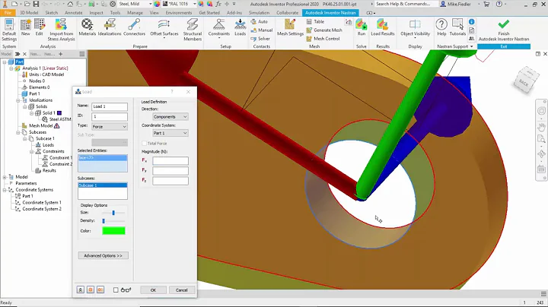The image size is (548, 307).
Task: Open Mesh Settings
Action: tap(290, 27)
